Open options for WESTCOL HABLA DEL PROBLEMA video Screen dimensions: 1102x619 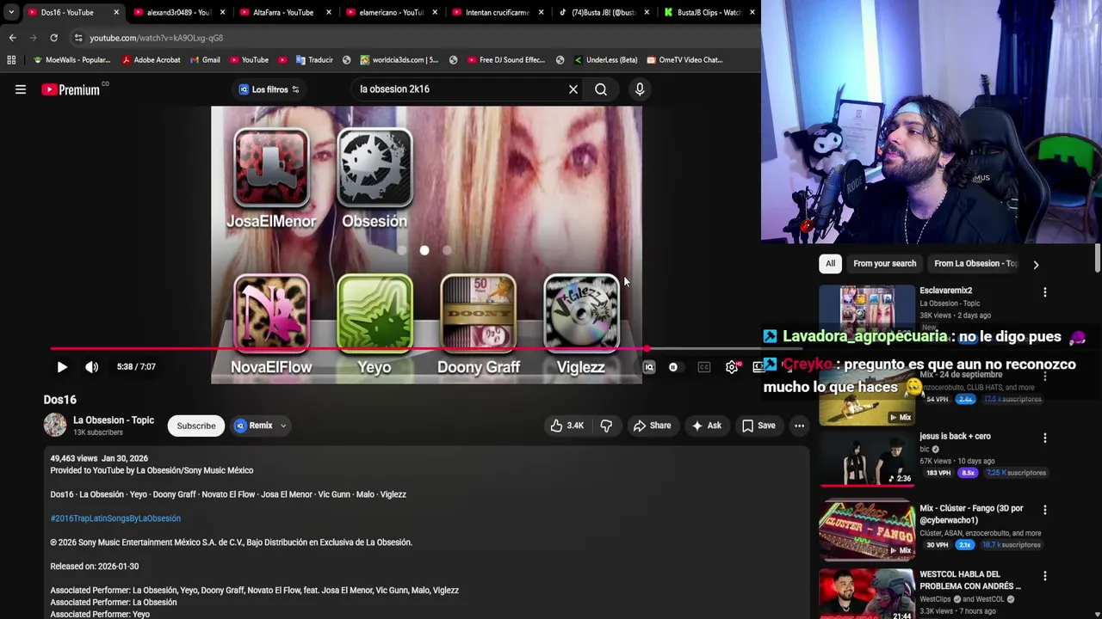pyautogui.click(x=1045, y=577)
